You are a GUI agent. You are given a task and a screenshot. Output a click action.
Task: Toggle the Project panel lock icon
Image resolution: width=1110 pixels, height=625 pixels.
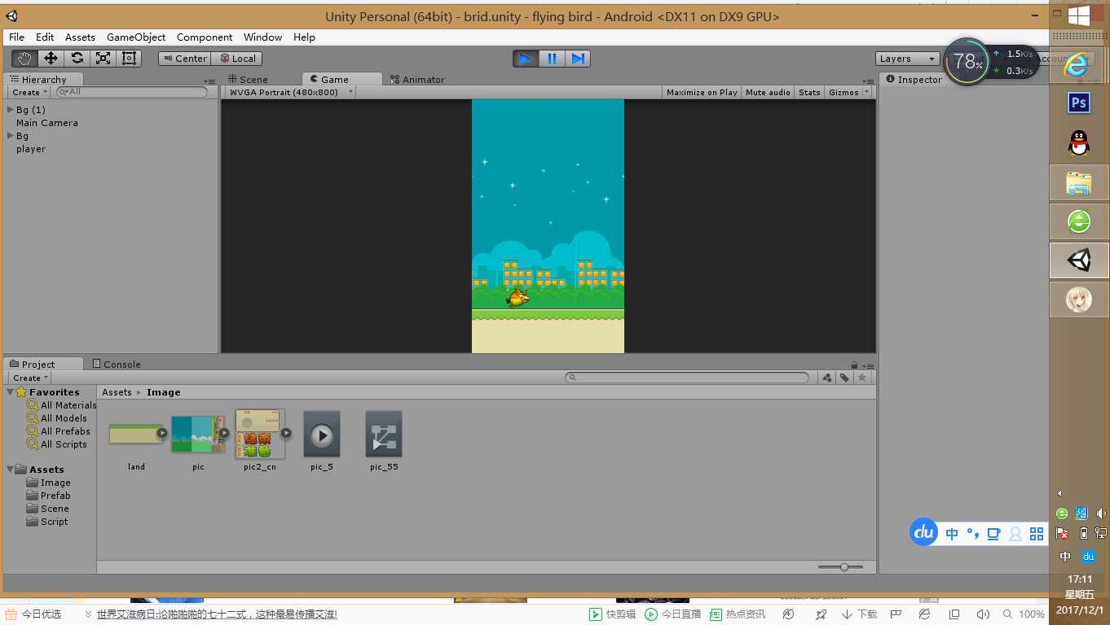854,365
